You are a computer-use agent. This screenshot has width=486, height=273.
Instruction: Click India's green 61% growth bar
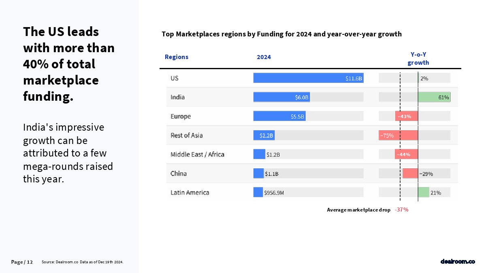[x=434, y=97]
